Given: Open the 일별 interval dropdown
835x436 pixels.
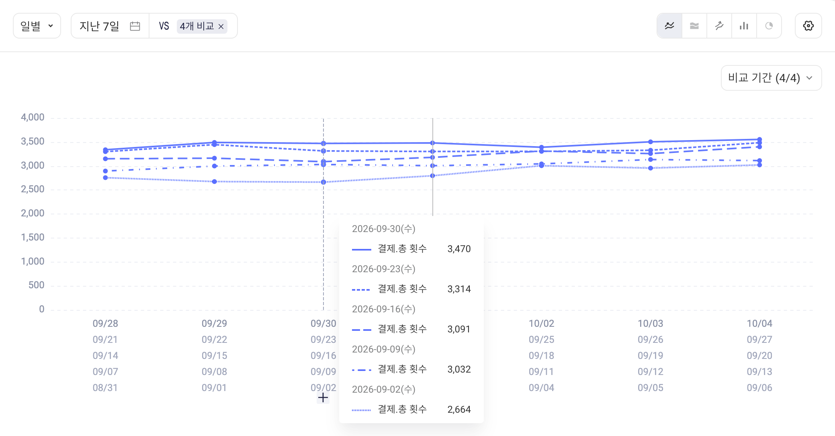Looking at the screenshot, I should 37,26.
